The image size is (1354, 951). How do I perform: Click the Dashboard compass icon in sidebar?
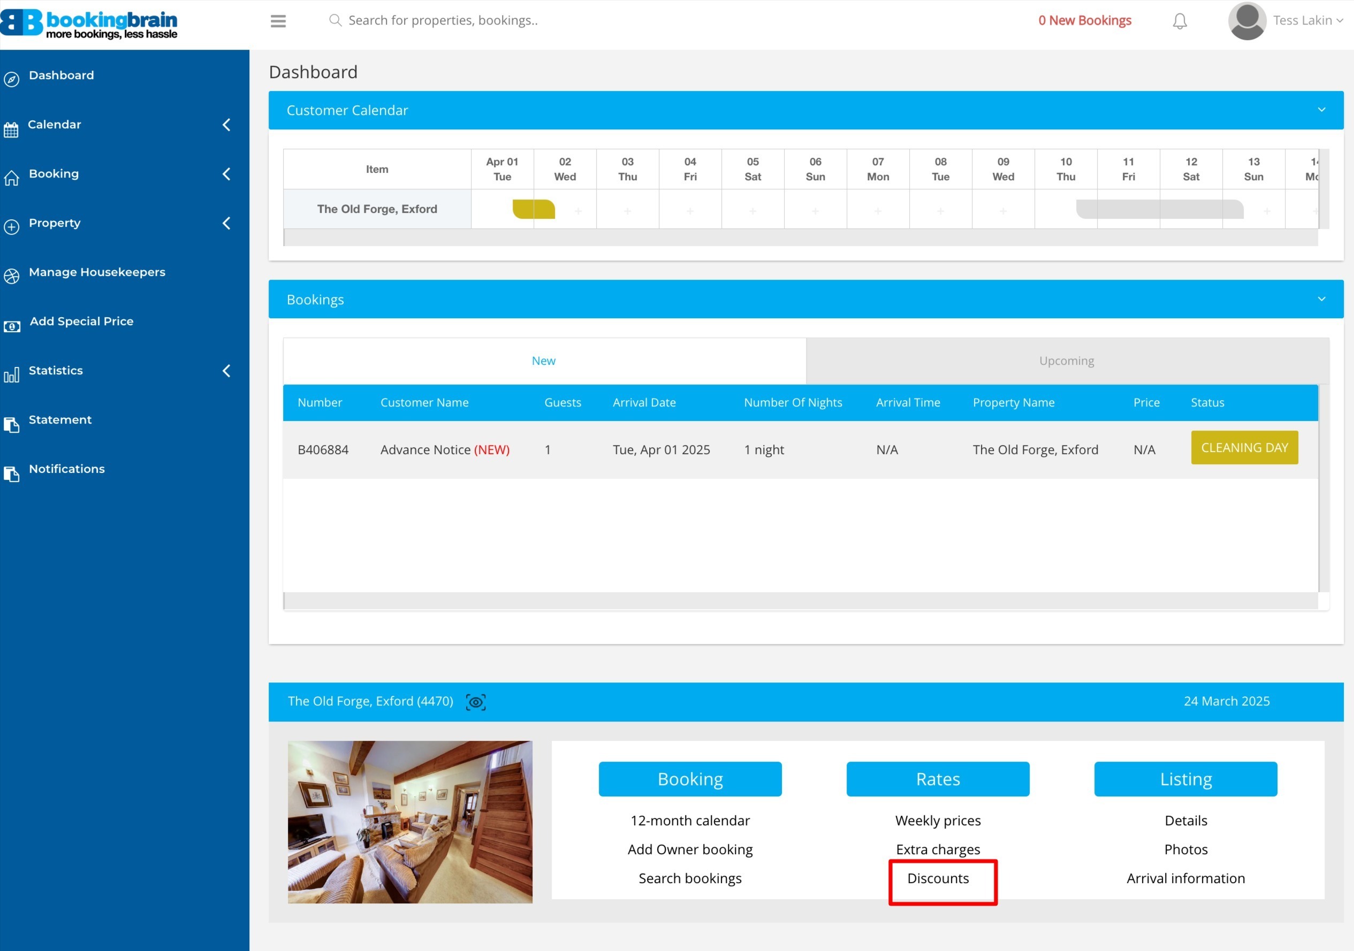pos(11,79)
